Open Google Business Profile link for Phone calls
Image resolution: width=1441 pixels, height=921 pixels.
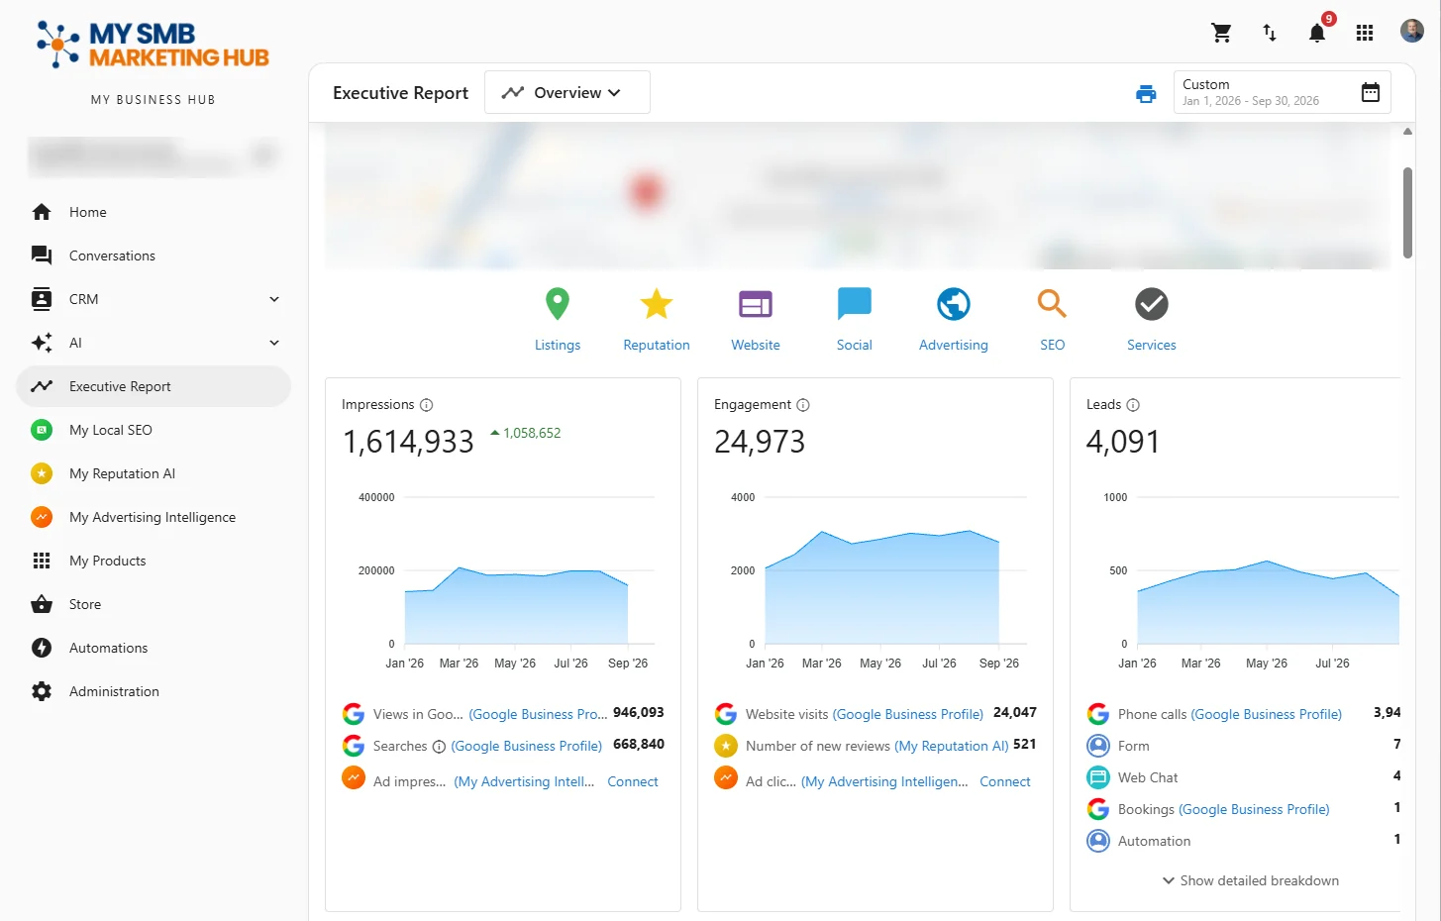pos(1267,714)
